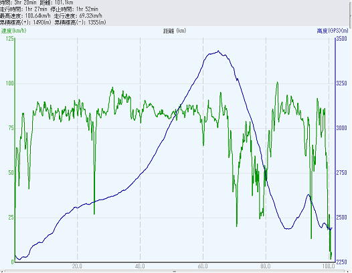Select the 100 speed axis tick label
352x273 pixels.
point(9,83)
